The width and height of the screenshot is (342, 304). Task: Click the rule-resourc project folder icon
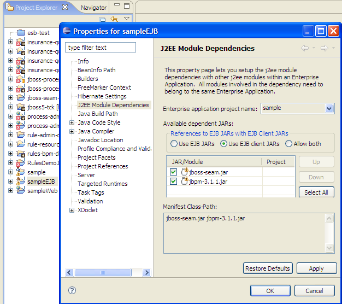point(21,144)
